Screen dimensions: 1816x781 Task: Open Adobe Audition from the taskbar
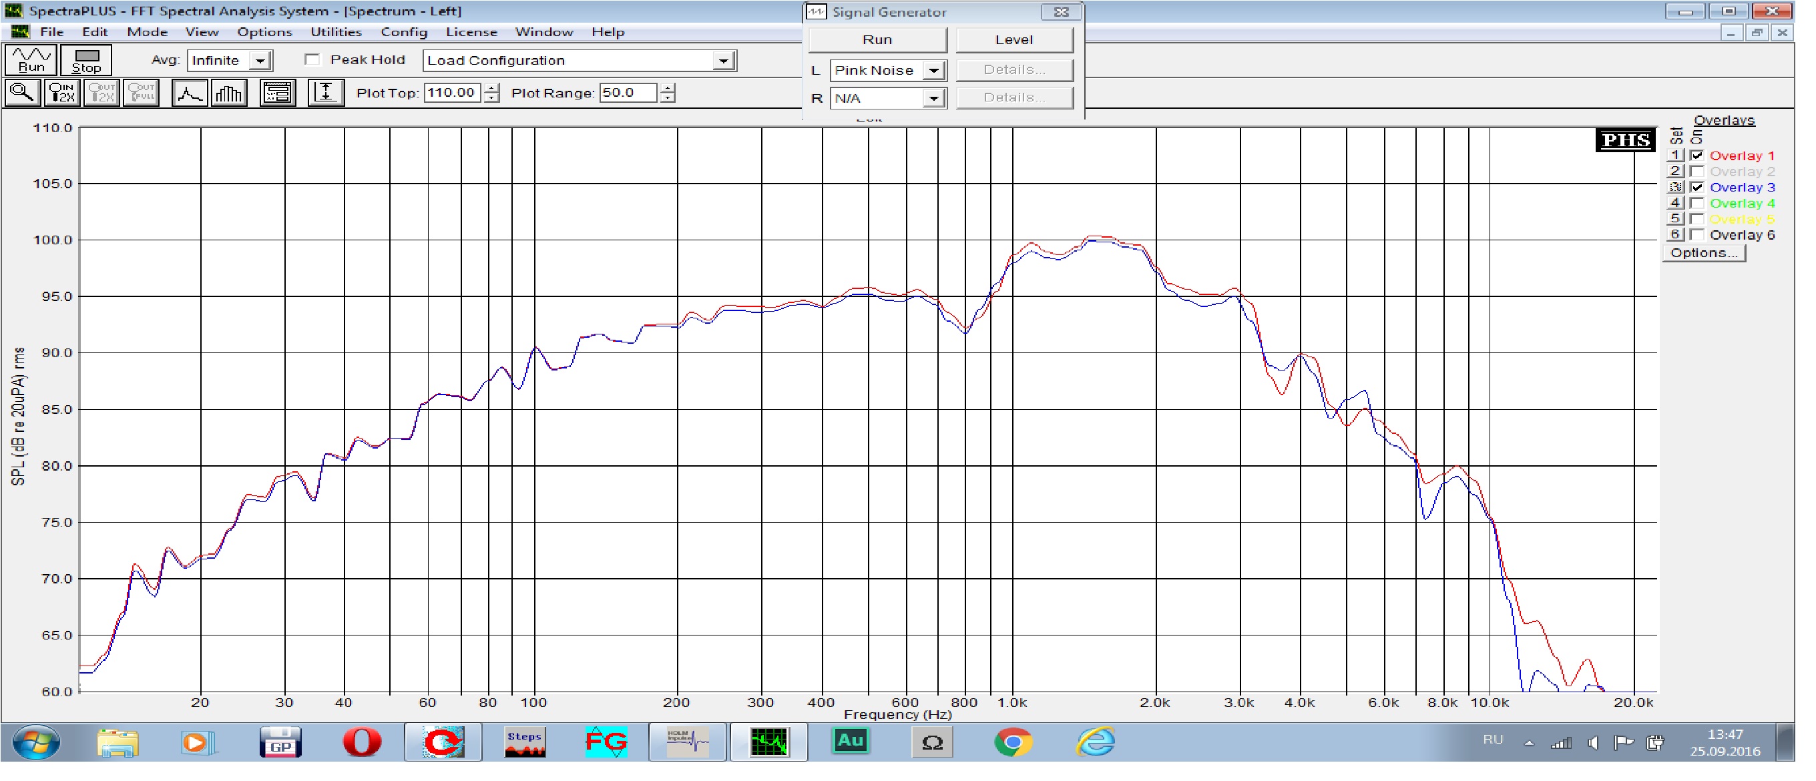[x=850, y=742]
